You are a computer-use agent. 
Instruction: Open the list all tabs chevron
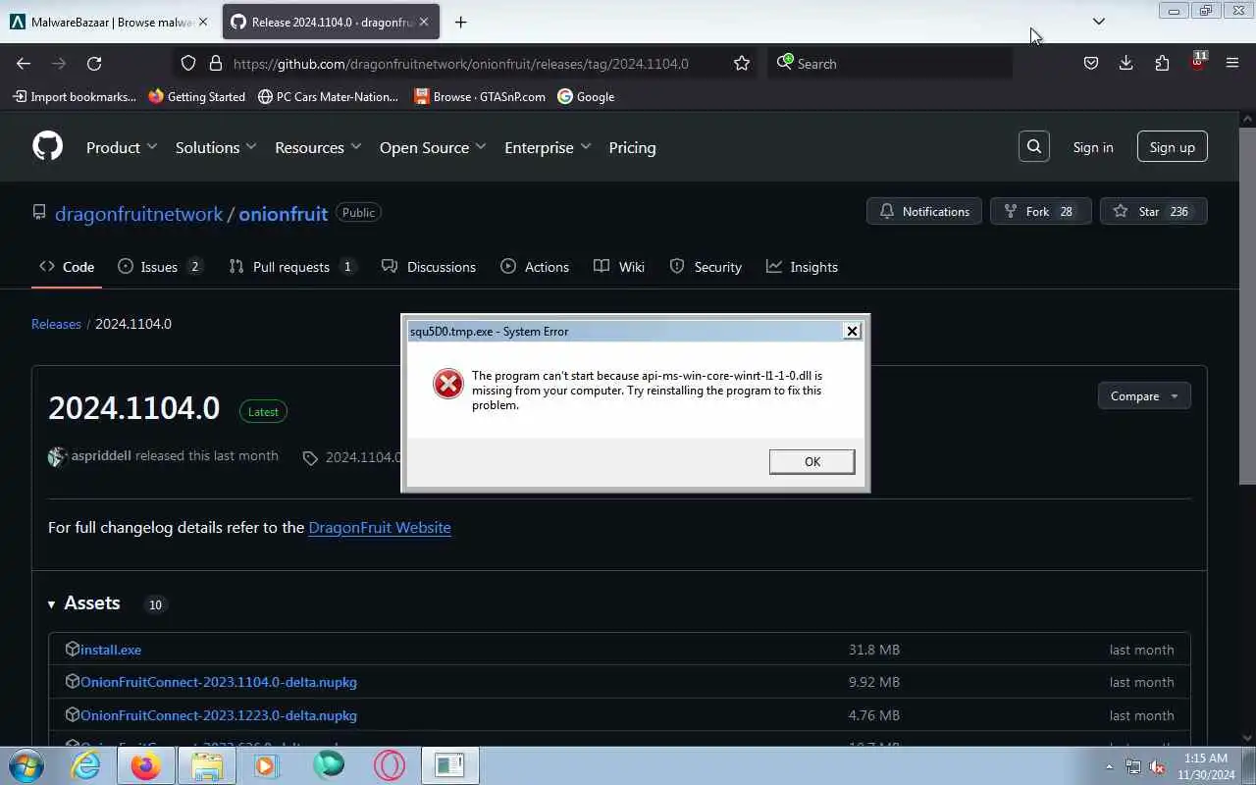1099,22
